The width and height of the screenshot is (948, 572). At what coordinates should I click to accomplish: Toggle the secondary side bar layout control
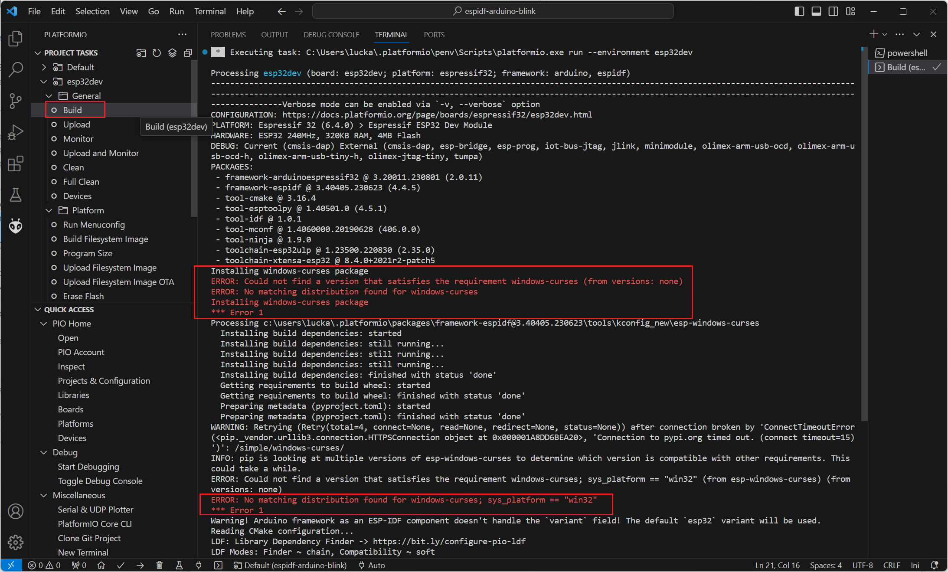(x=833, y=11)
